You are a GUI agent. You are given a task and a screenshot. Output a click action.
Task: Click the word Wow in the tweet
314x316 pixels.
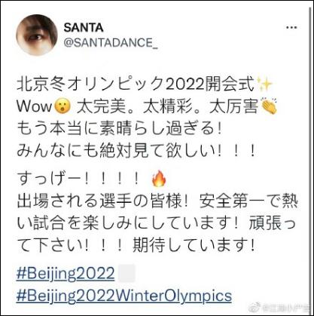35,107
